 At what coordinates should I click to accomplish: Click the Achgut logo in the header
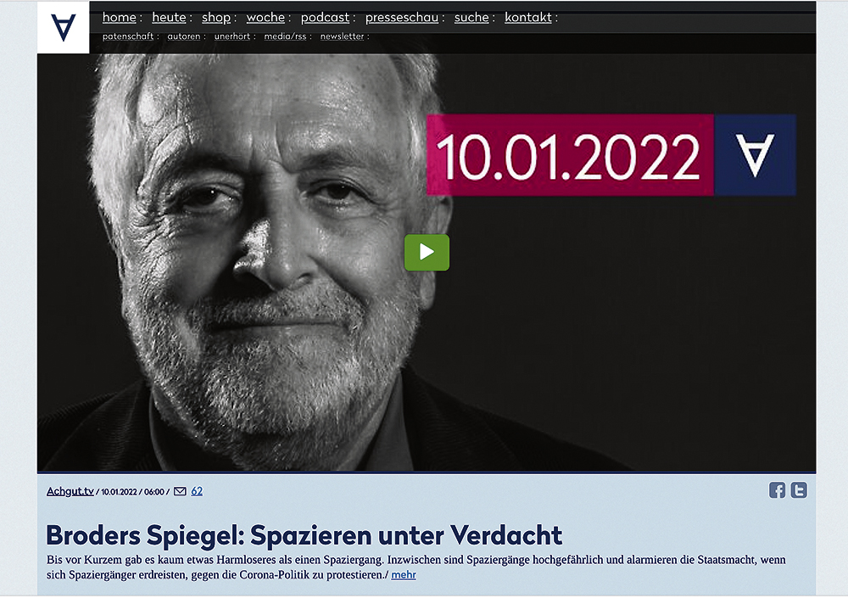[64, 27]
